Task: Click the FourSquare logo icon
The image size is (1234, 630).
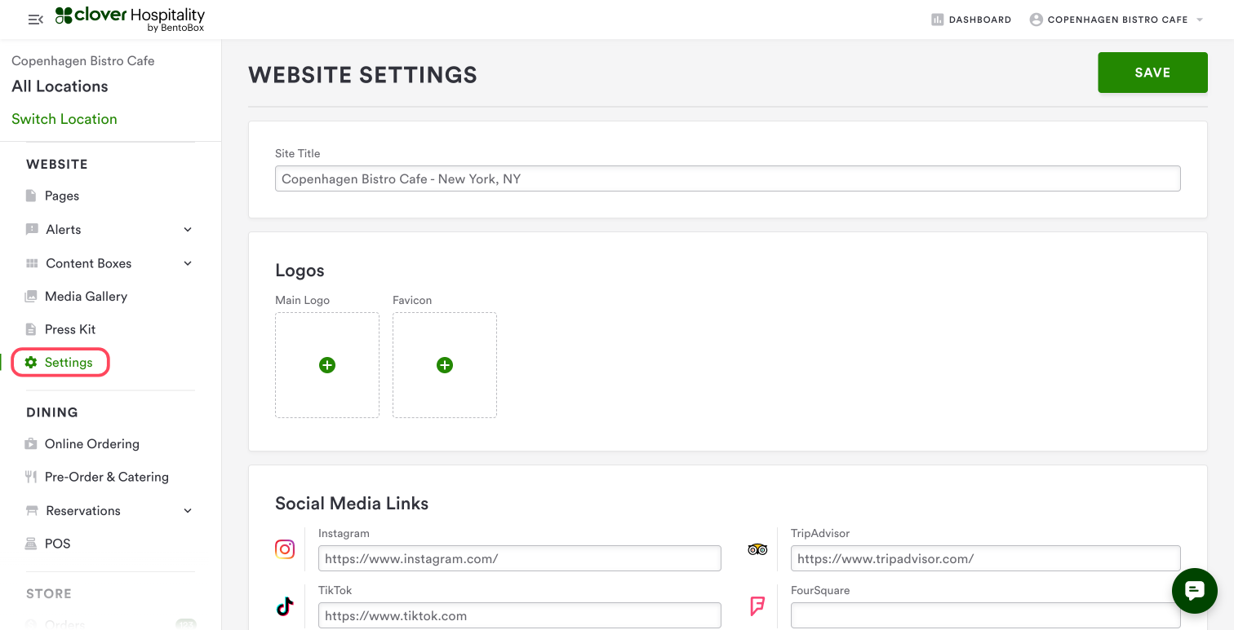Action: tap(757, 606)
